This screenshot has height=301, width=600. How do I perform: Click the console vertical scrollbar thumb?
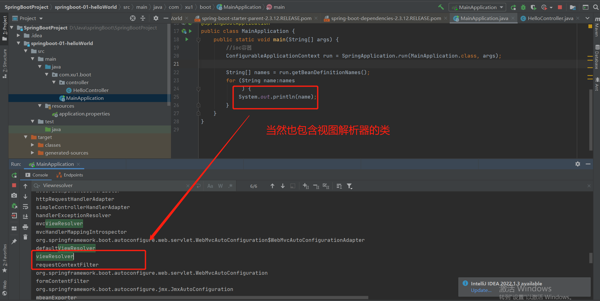[x=591, y=258]
